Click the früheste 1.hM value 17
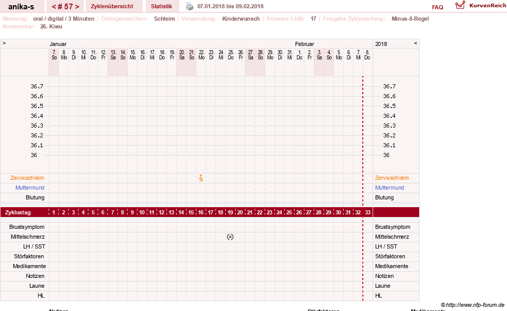 [x=313, y=19]
